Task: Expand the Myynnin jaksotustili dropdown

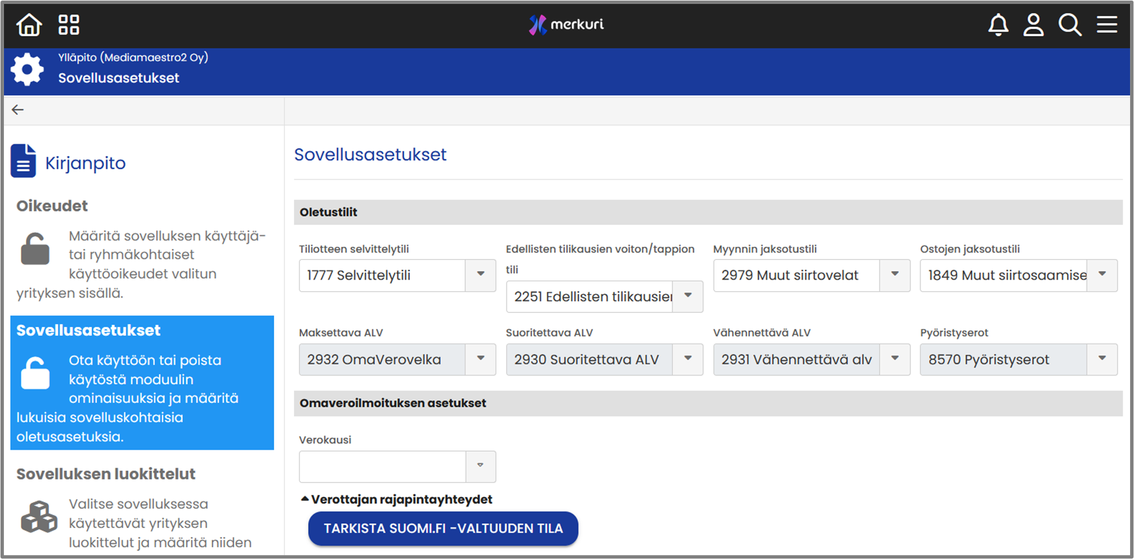Action: [894, 275]
